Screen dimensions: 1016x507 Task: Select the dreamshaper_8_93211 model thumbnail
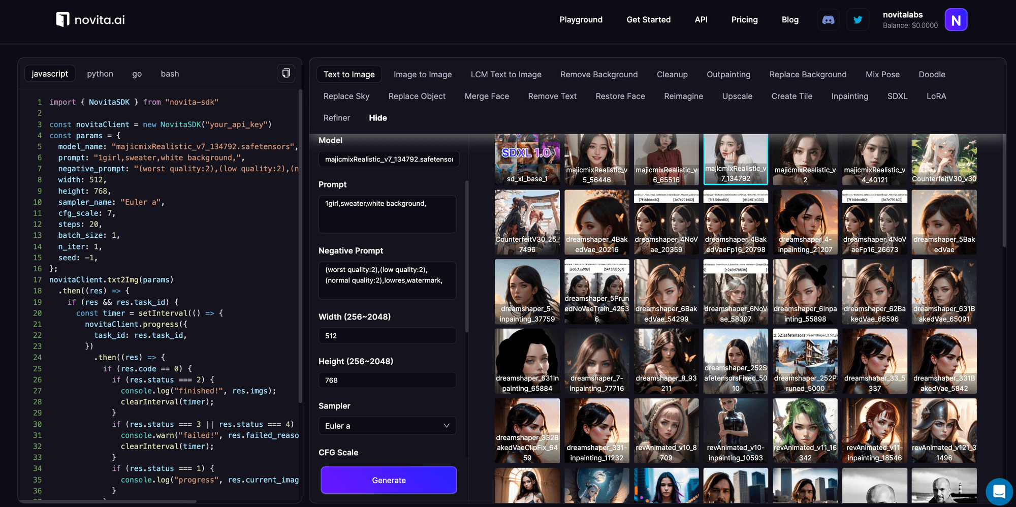[x=666, y=361]
